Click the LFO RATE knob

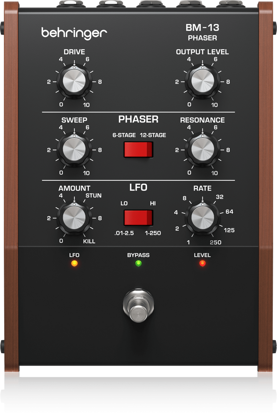pyautogui.click(x=202, y=218)
